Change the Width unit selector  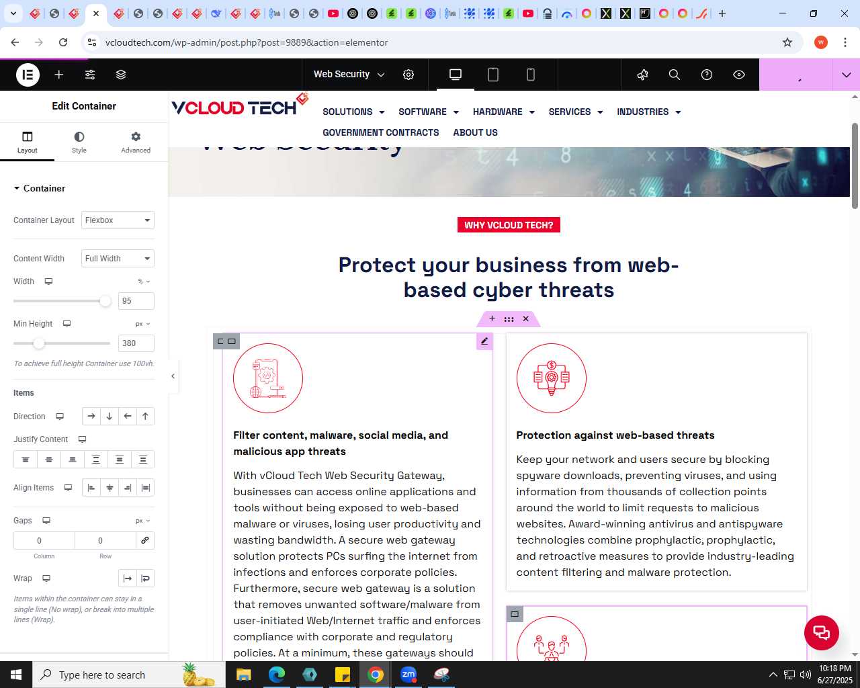[x=144, y=282]
